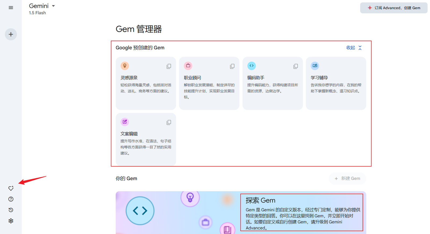Click the 探索 Gem banner heading
The width and height of the screenshot is (430, 234).
point(260,200)
